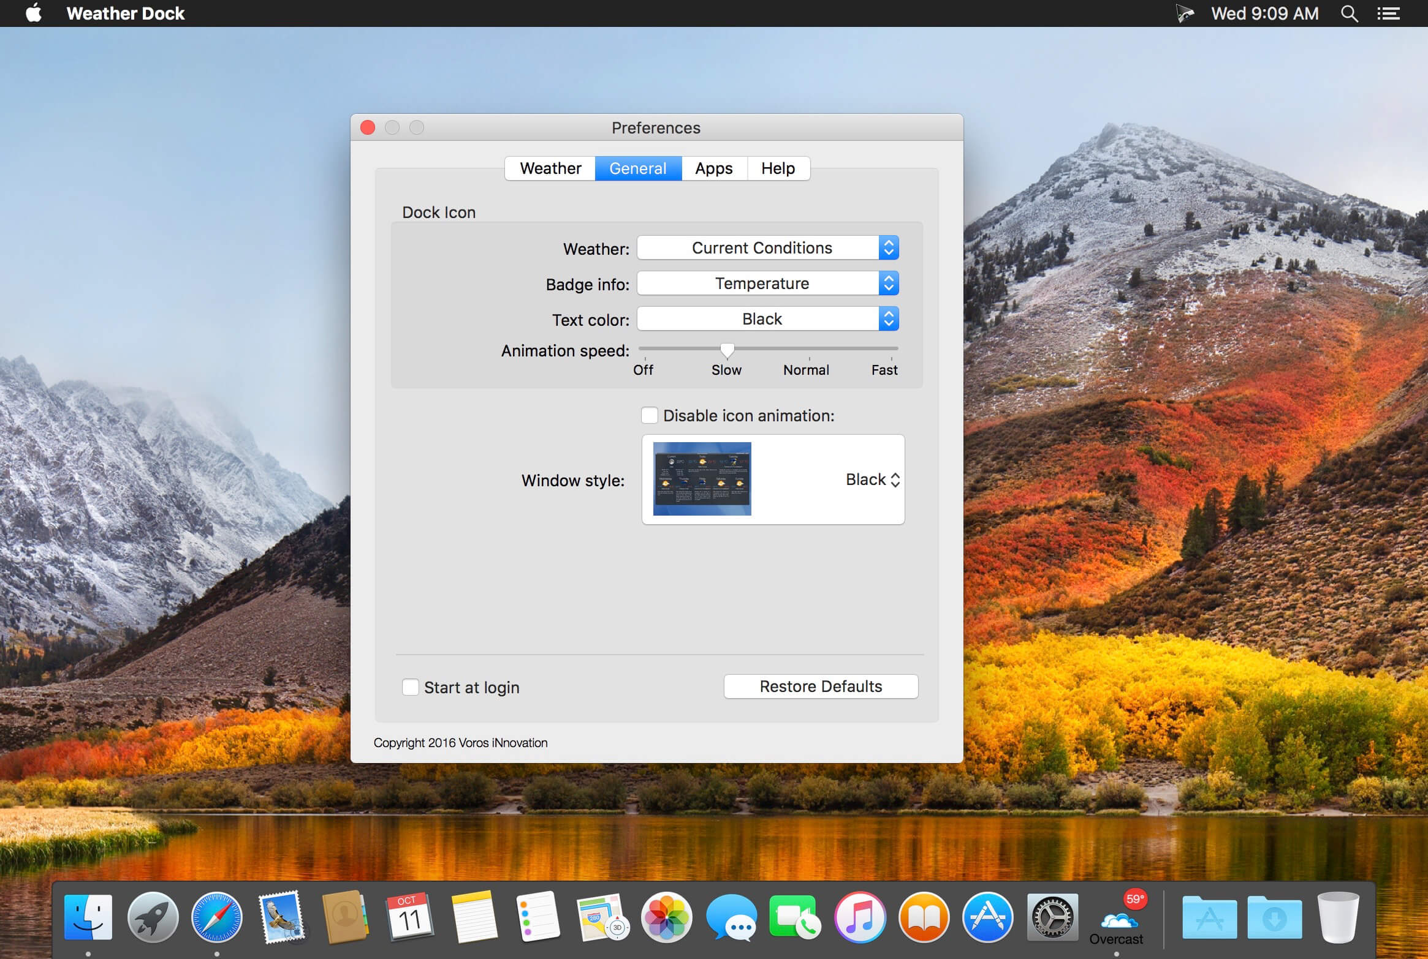Launch the App Store dock icon
The width and height of the screenshot is (1428, 959).
click(987, 917)
